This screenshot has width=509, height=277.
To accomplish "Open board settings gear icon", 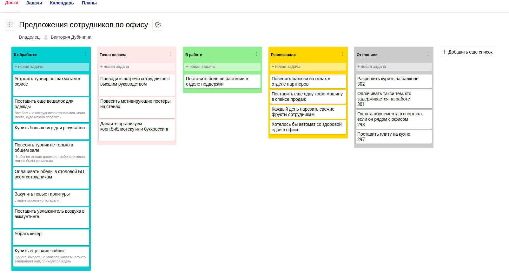I will tap(158, 25).
